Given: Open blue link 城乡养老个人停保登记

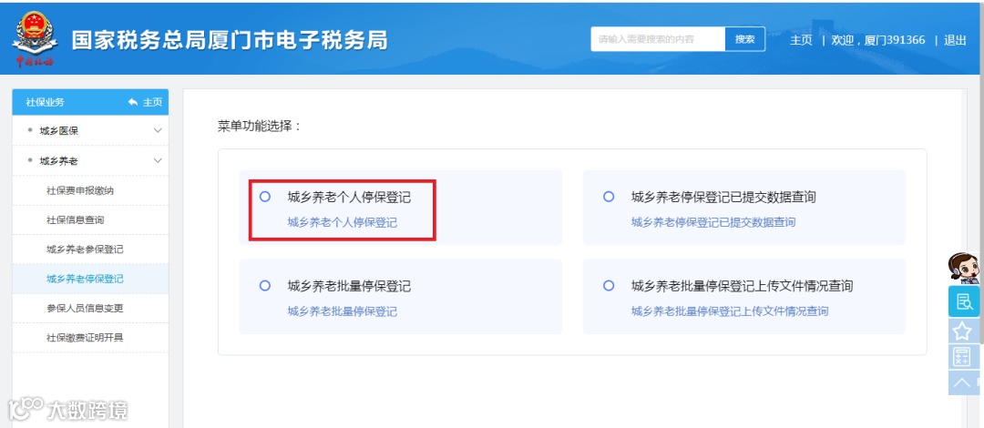Looking at the screenshot, I should (x=342, y=222).
